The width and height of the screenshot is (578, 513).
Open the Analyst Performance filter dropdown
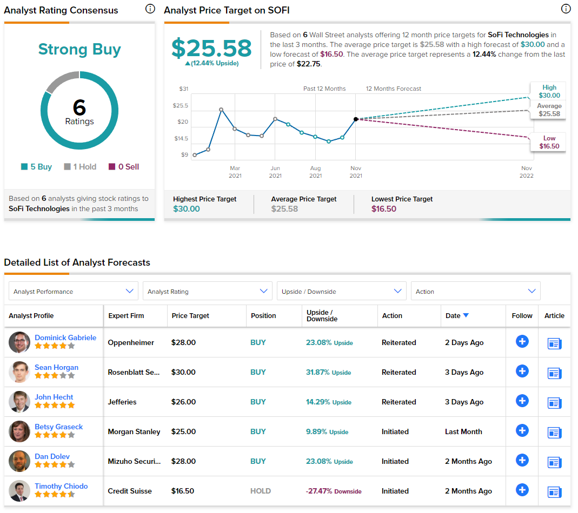pos(74,291)
